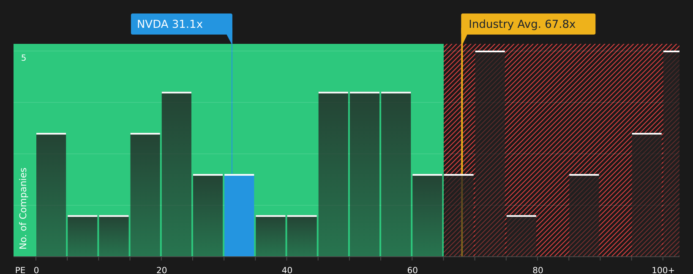
Task: Click the 'No. of Companies' vertical axis title
Action: click(x=23, y=208)
